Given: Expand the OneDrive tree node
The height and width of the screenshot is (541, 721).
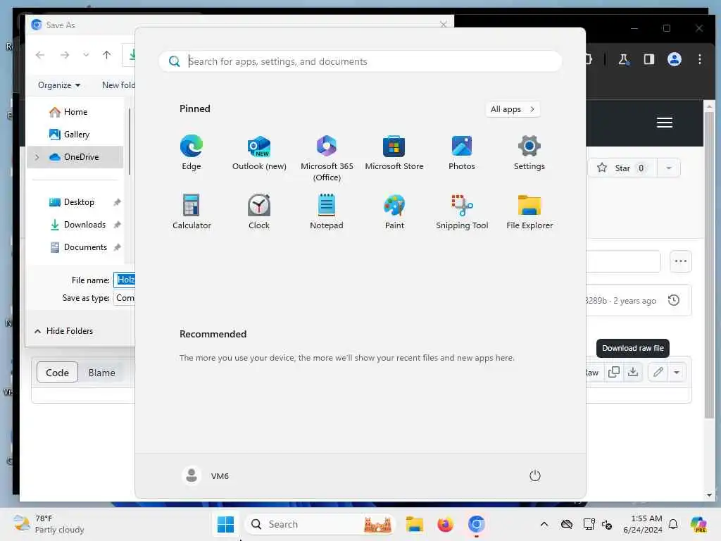Looking at the screenshot, I should tap(37, 157).
